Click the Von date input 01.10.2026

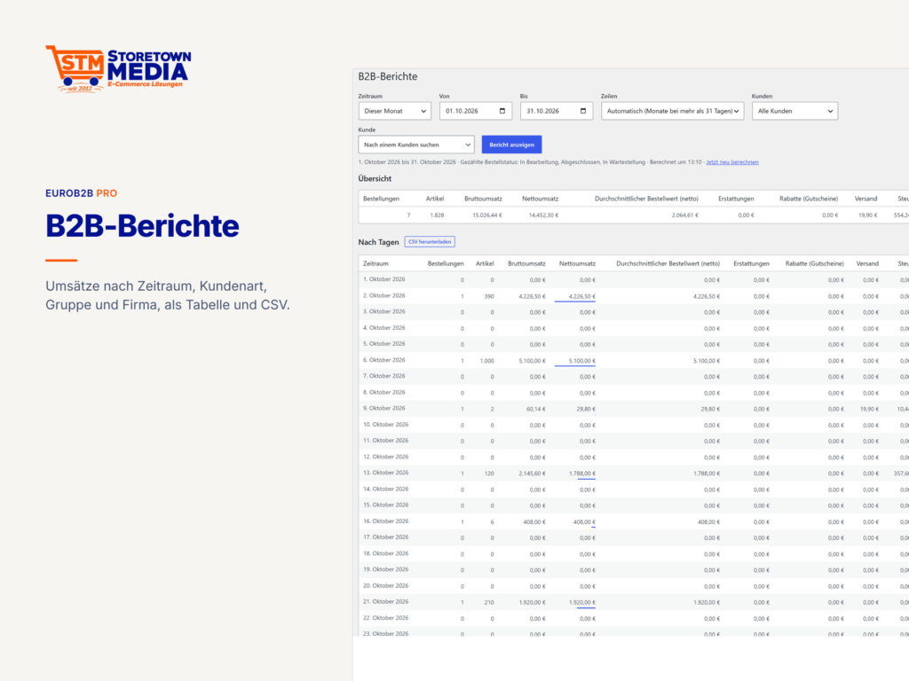click(x=476, y=111)
